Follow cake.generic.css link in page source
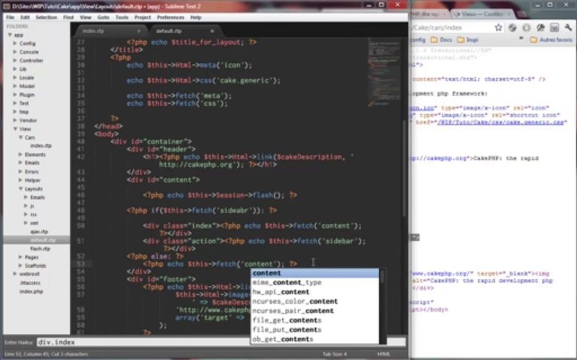 tap(500, 122)
